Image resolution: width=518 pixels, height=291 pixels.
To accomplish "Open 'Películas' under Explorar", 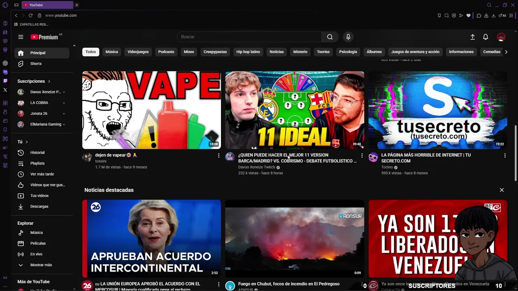I will click(41, 243).
